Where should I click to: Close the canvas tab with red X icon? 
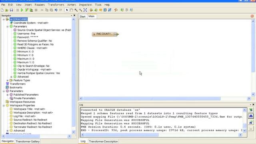tap(252, 16)
